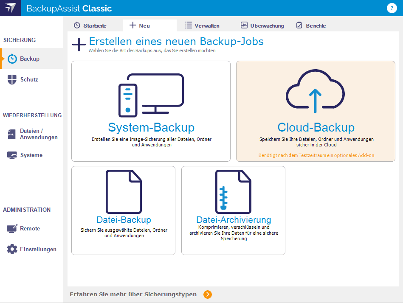The height and width of the screenshot is (303, 403).
Task: Choose the Cloud-Backup title
Action: 316,128
